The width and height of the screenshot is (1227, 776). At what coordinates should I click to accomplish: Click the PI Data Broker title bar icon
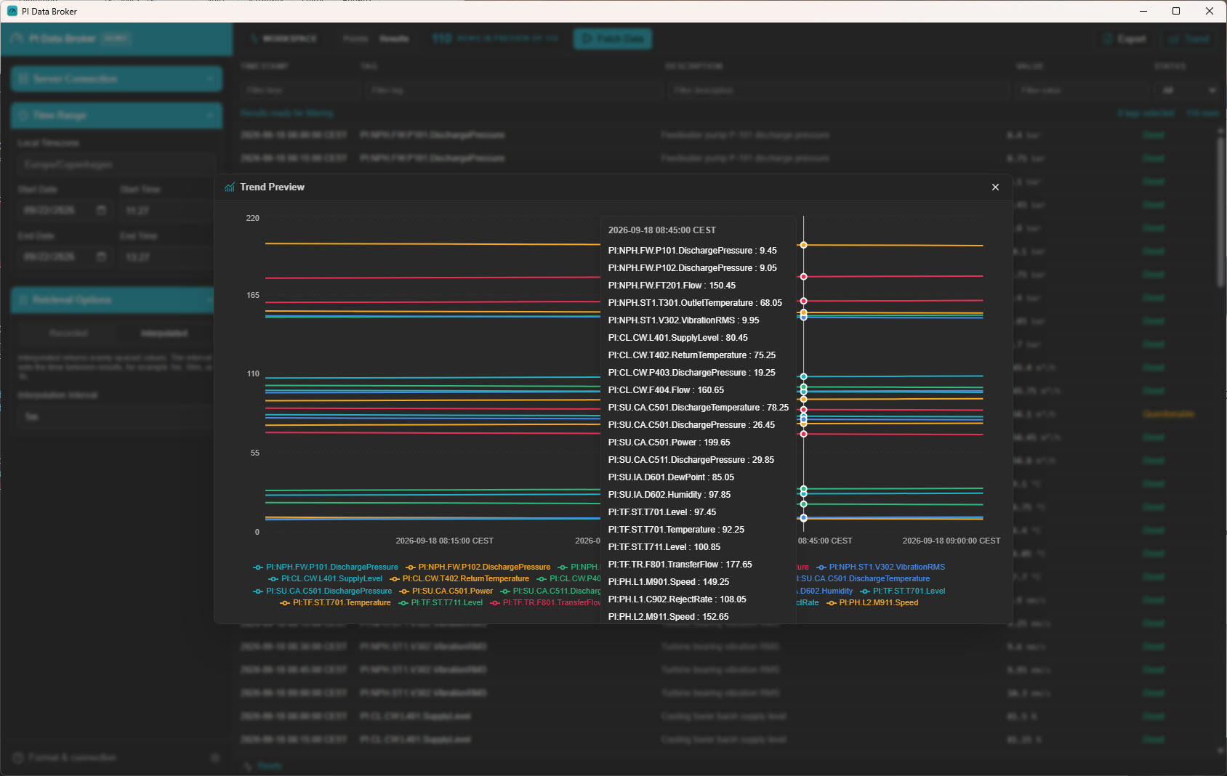[12, 11]
